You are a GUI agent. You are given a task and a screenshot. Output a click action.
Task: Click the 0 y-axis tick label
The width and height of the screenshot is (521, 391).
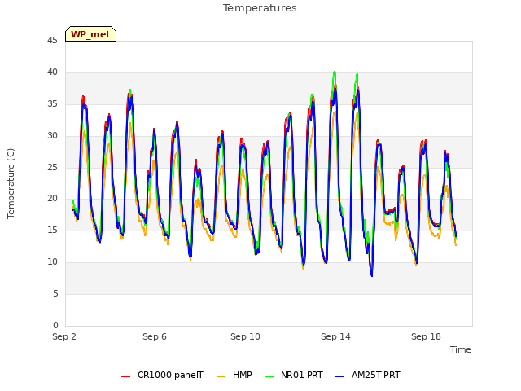click(x=55, y=325)
